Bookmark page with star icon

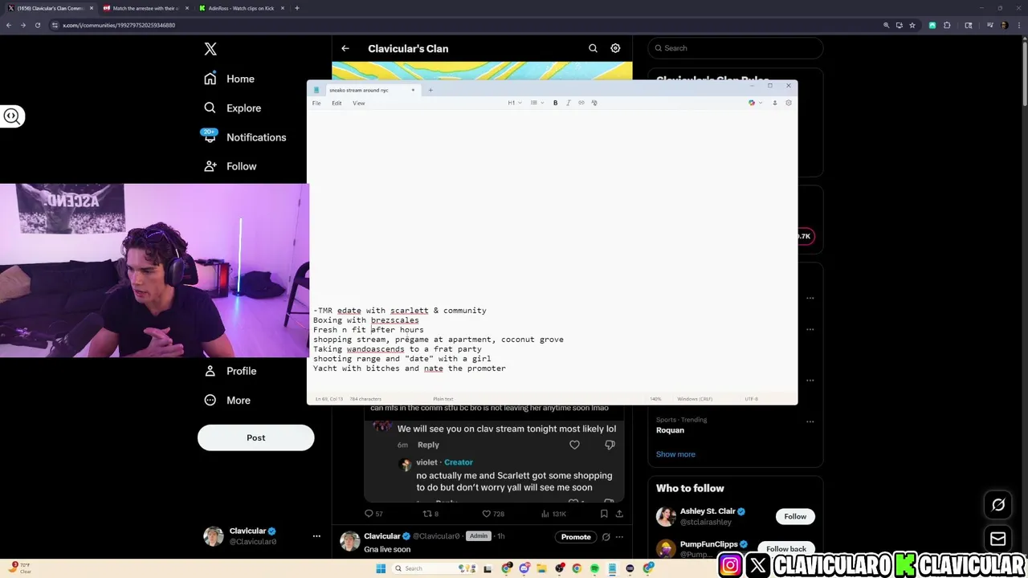coord(912,25)
